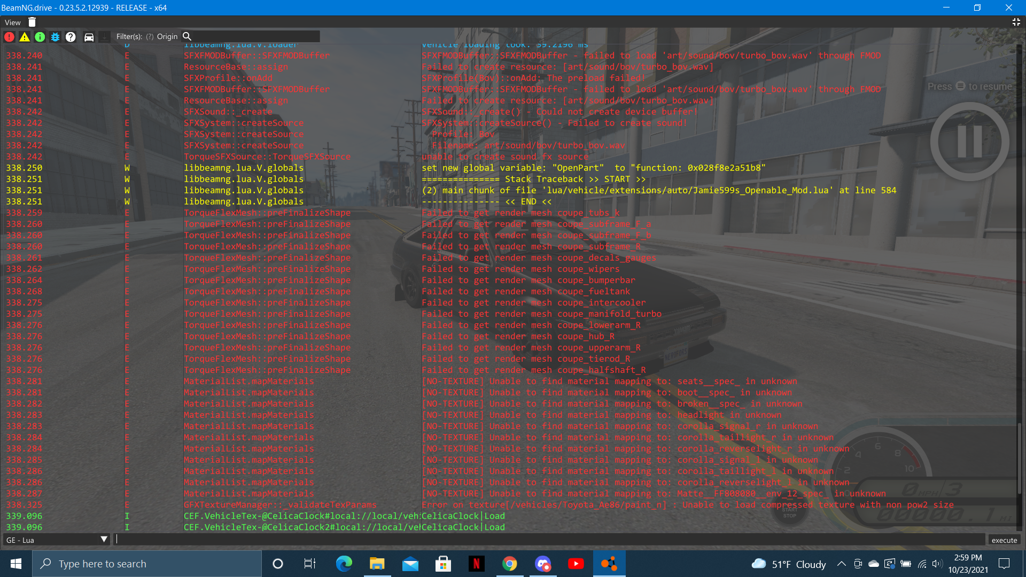Click the magnifier icon in filter box
The width and height of the screenshot is (1026, 577).
point(187,36)
